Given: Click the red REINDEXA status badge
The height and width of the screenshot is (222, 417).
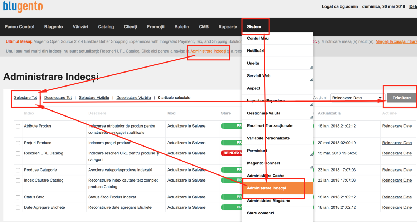Looking at the screenshot, I should pyautogui.click(x=231, y=153).
